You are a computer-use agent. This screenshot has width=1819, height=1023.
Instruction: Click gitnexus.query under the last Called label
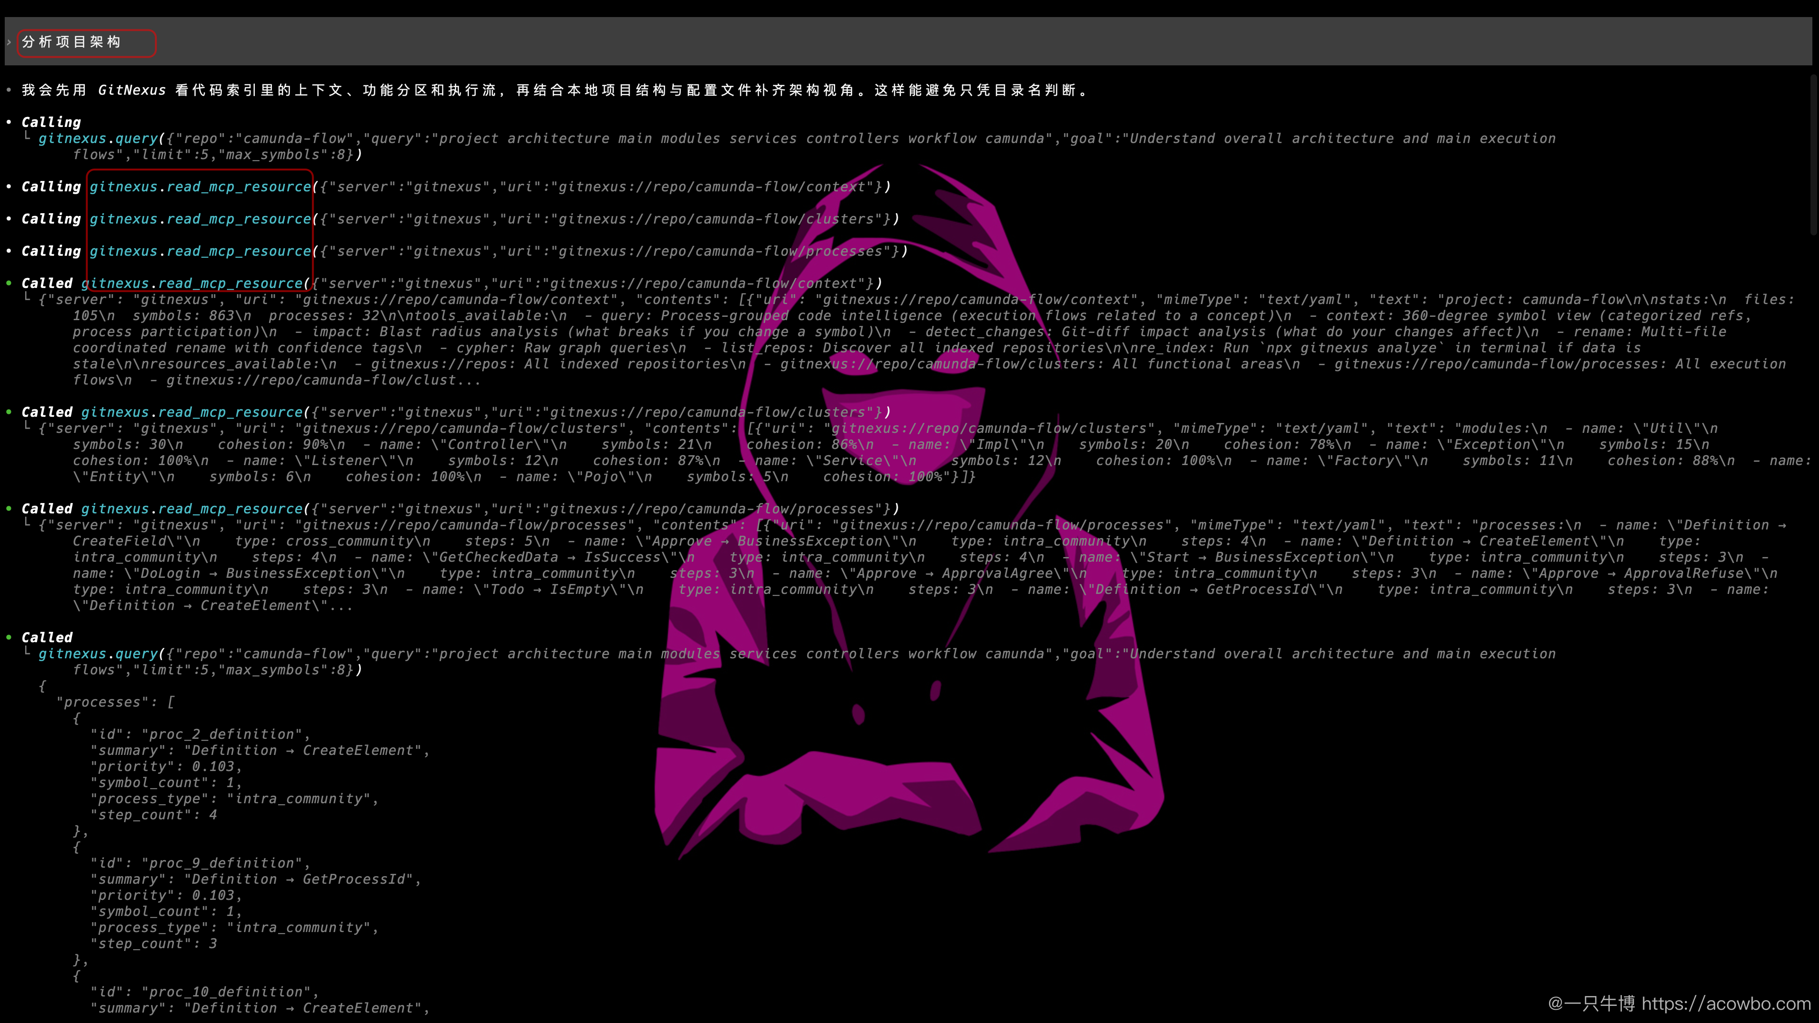pyautogui.click(x=98, y=654)
